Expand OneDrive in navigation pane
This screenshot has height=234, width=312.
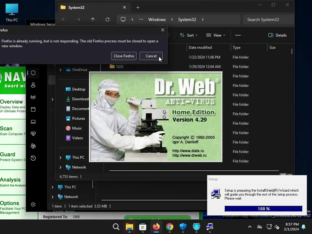pyautogui.click(x=60, y=70)
